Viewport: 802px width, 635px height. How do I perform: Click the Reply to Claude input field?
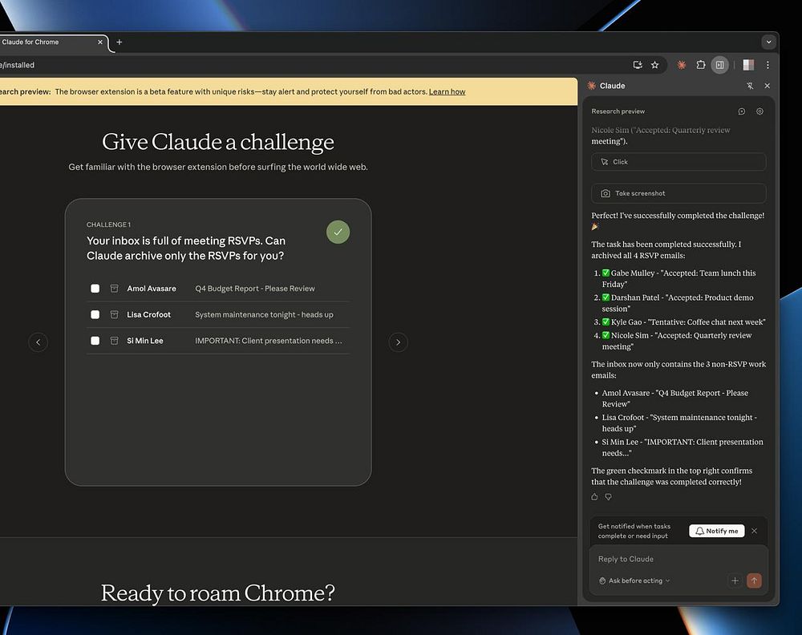click(678, 559)
